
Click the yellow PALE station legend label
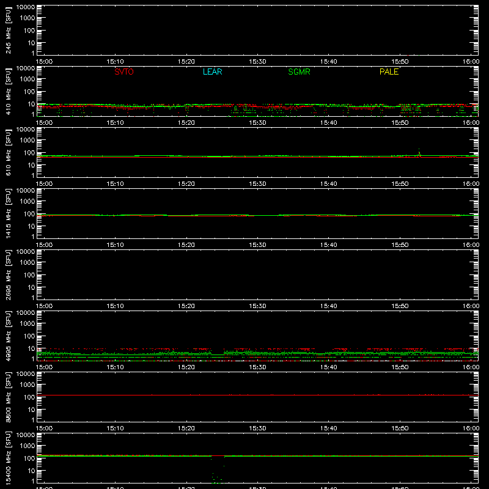[389, 72]
